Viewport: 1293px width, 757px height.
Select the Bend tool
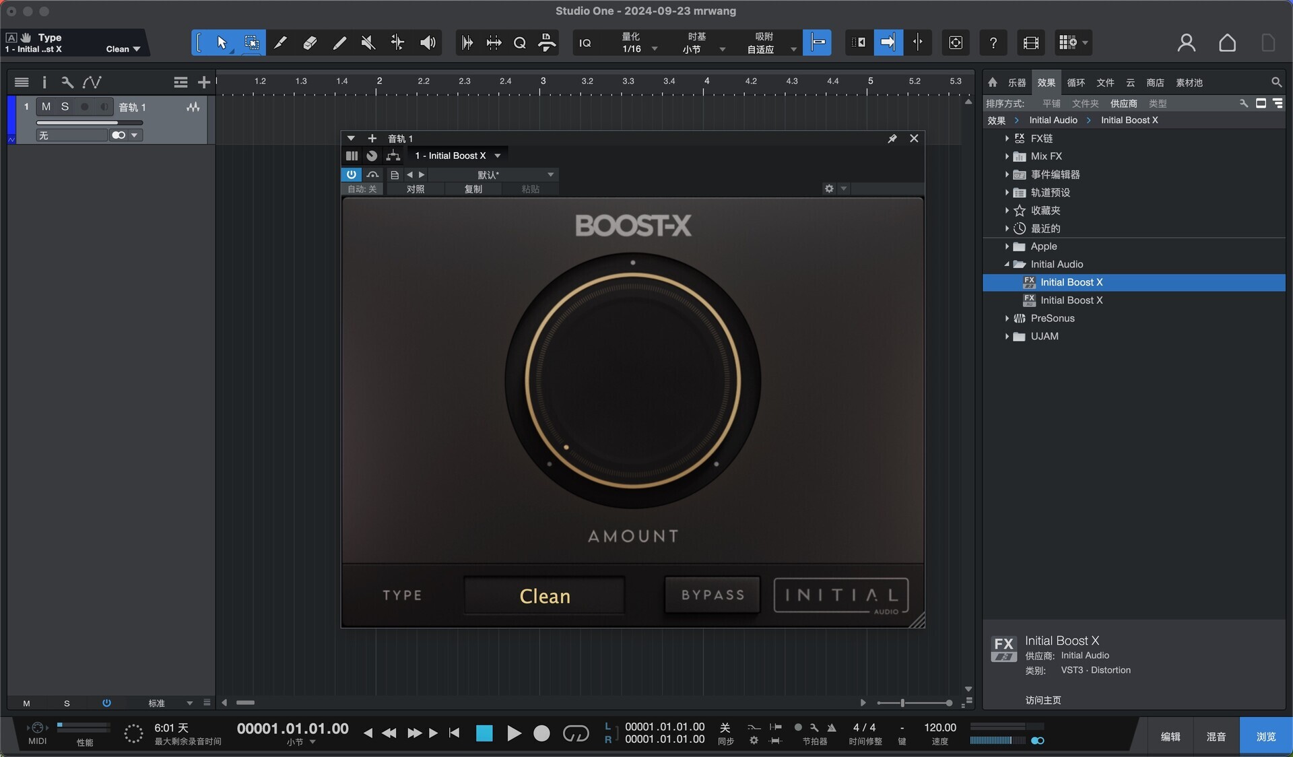point(398,42)
